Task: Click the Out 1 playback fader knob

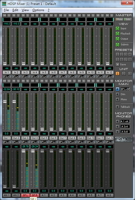Action: tap(5, 101)
